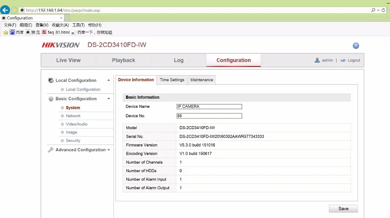Click the Number of Channels label
This screenshot has width=390, height=218.
(144, 162)
